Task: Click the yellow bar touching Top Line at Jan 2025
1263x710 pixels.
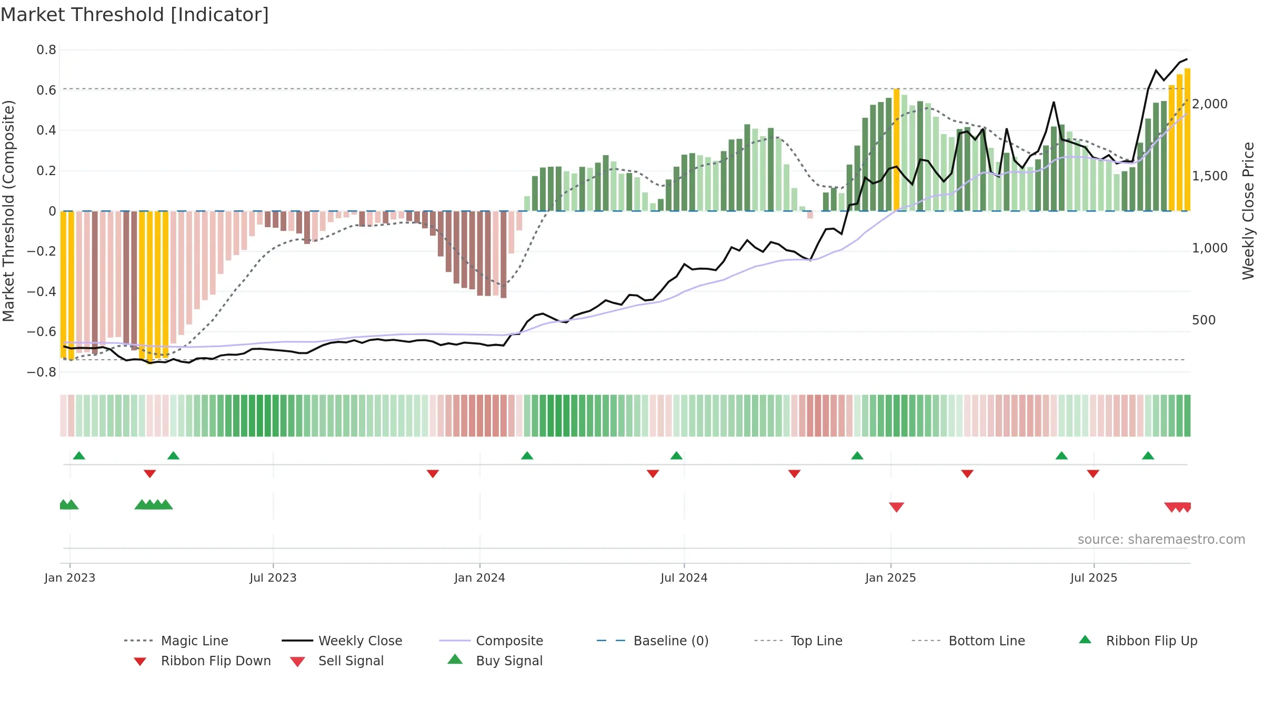Action: [897, 150]
